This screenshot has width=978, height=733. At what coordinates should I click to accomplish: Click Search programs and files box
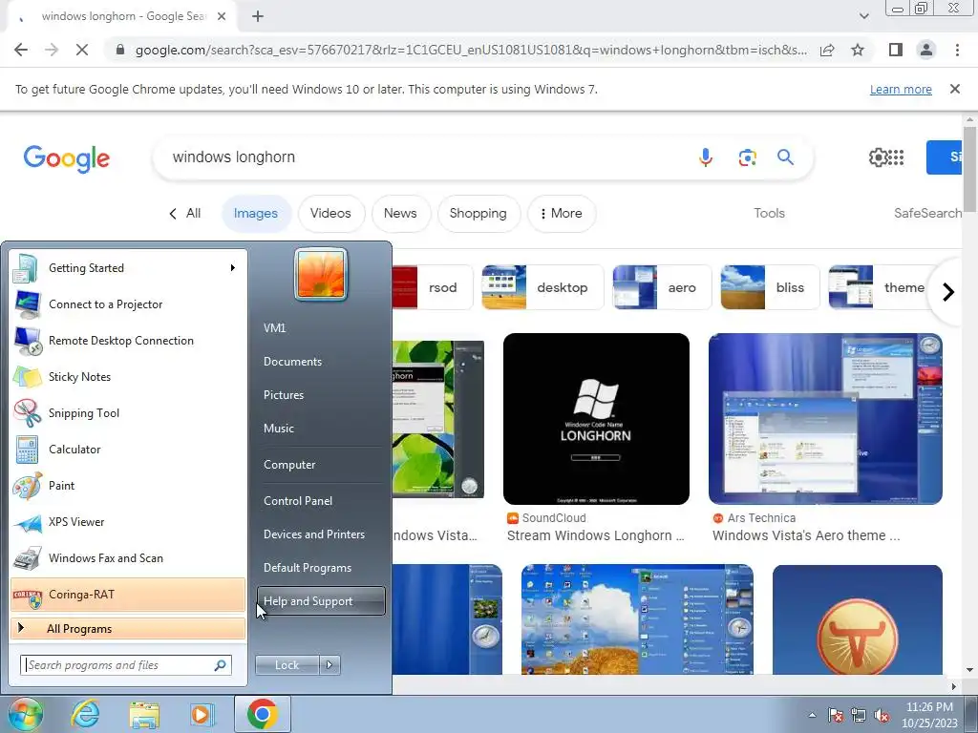126,665
